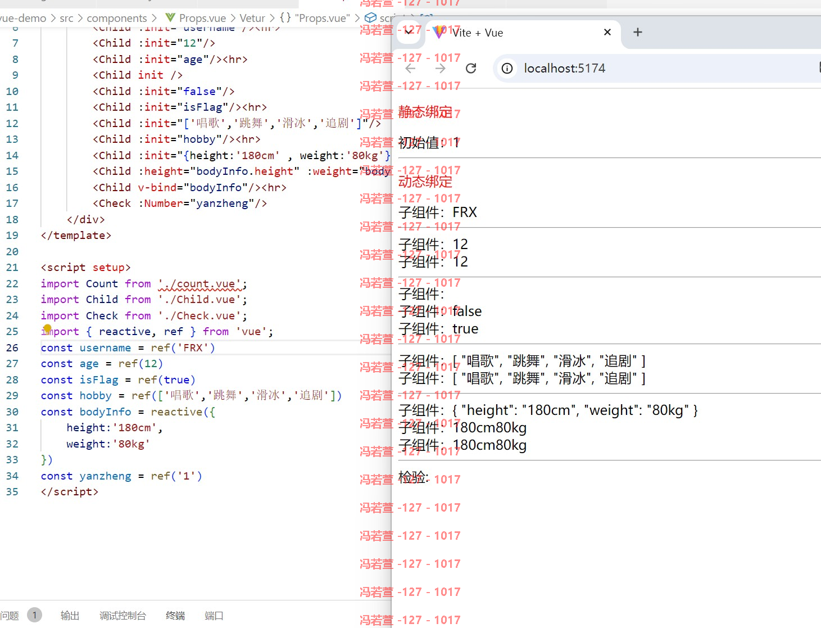The height and width of the screenshot is (628, 821).
Task: Place cursor on 'age' variable declaration on line 27
Action: (x=89, y=364)
